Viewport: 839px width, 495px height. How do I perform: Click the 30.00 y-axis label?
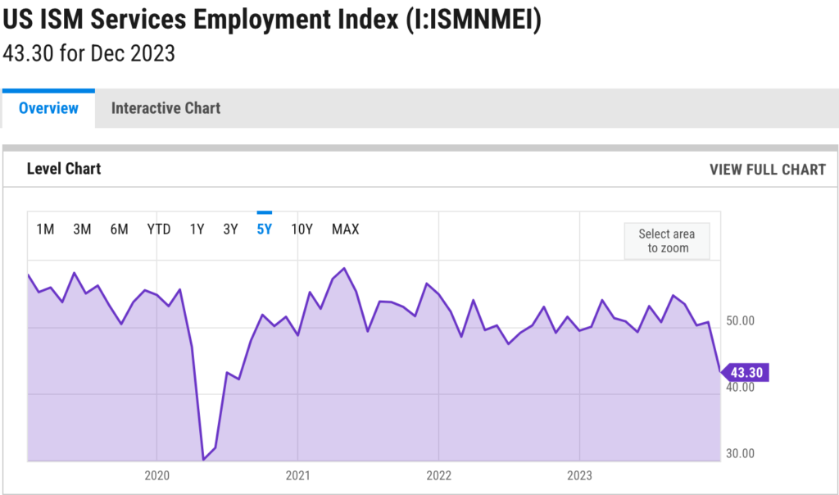pyautogui.click(x=740, y=454)
